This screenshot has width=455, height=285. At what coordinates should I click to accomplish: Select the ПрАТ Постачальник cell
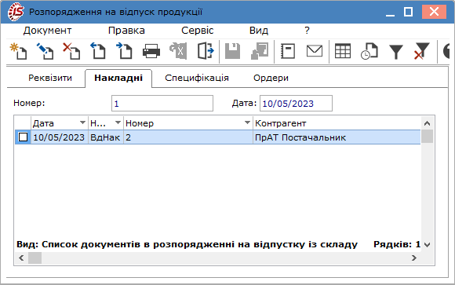[x=337, y=137]
